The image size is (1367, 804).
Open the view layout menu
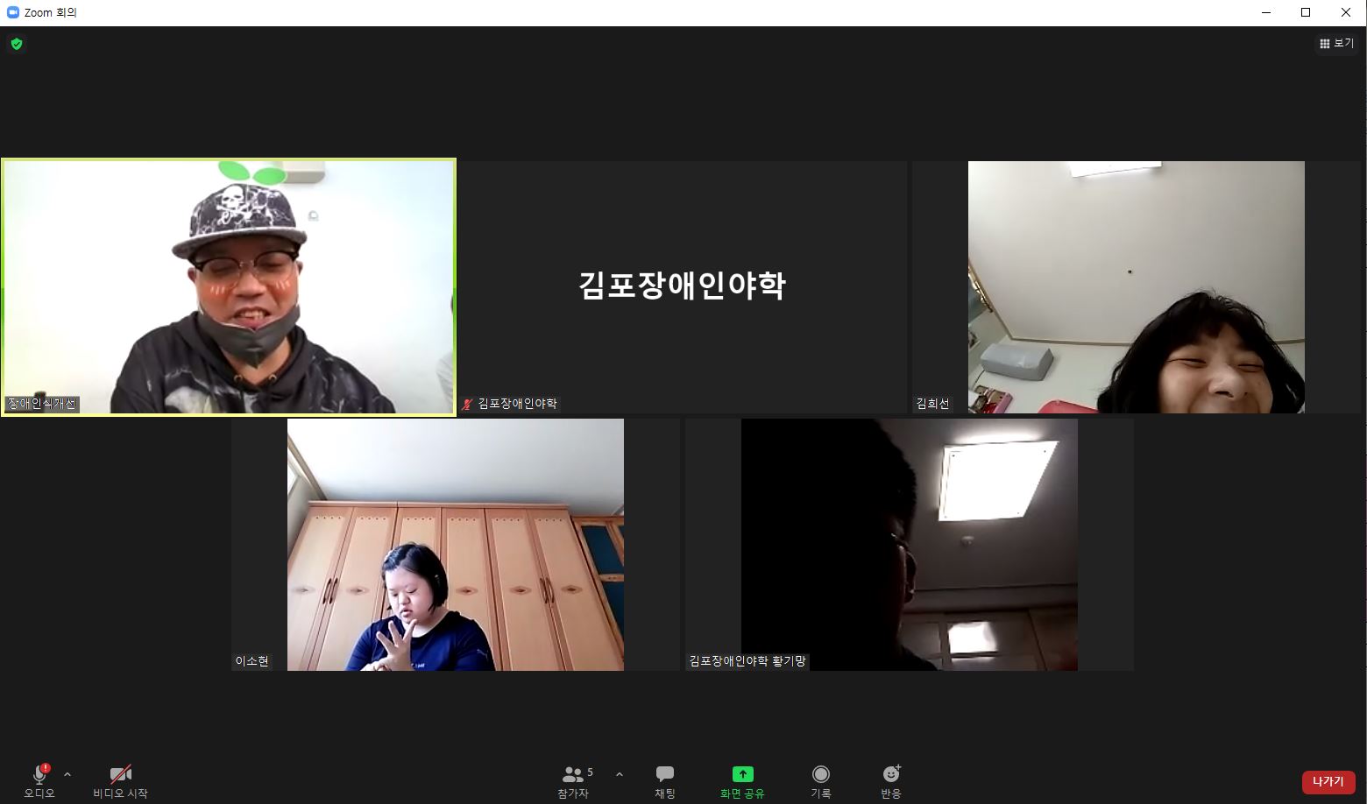(1336, 44)
